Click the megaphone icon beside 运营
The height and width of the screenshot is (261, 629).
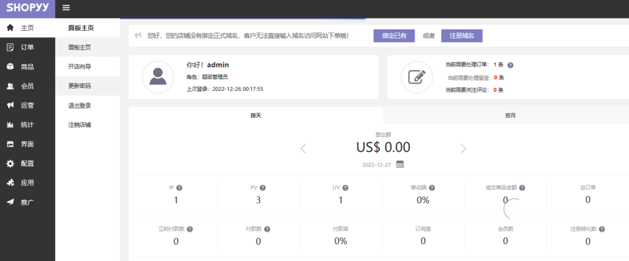[10, 105]
